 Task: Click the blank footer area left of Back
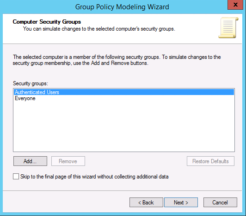pos(66,203)
